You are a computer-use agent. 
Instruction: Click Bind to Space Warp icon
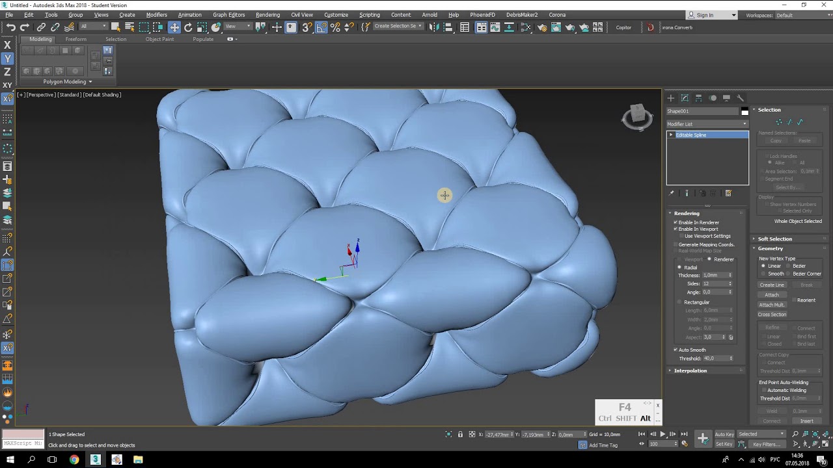[x=69, y=27]
